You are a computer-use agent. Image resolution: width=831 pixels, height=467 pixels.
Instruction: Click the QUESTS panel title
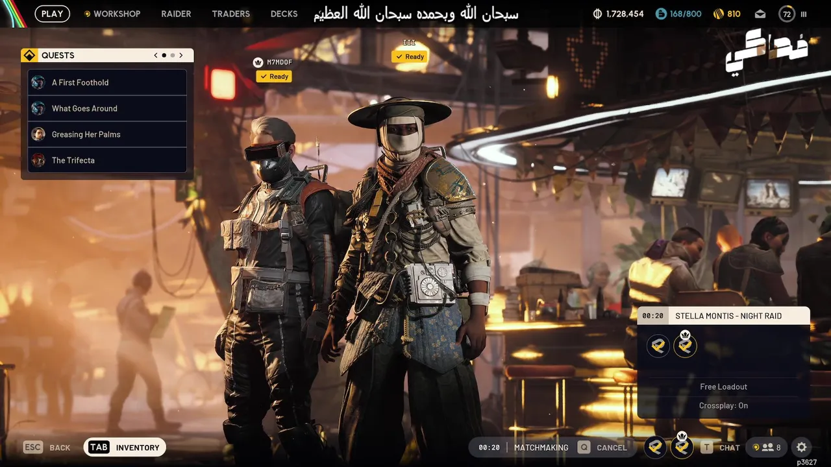(x=58, y=55)
